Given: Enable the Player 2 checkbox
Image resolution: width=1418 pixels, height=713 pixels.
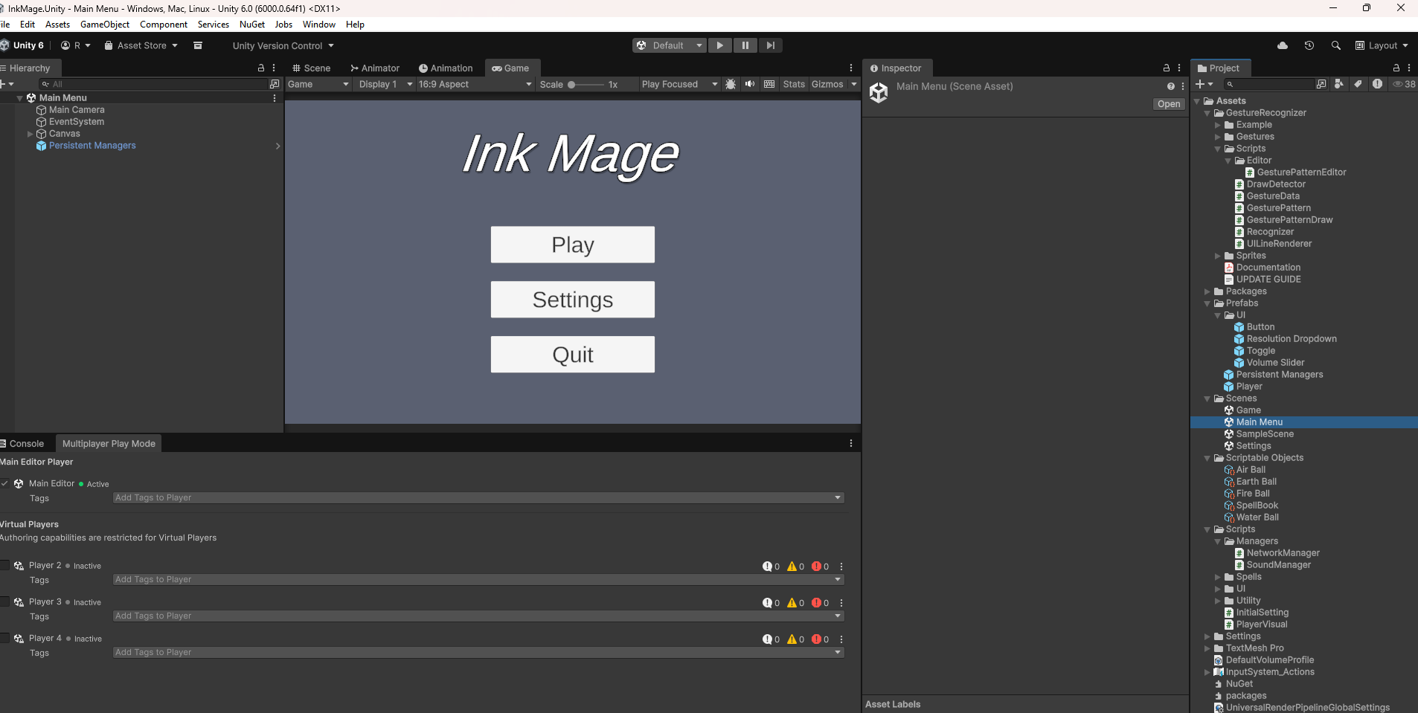Looking at the screenshot, I should point(5,566).
